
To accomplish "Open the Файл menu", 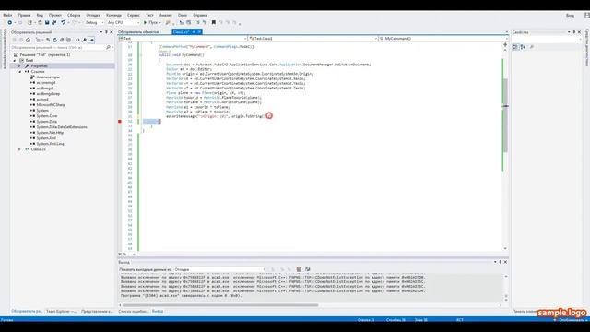I will pyautogui.click(x=7, y=15).
